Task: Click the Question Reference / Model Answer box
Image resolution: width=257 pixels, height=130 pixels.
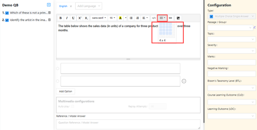Action: (x=128, y=124)
